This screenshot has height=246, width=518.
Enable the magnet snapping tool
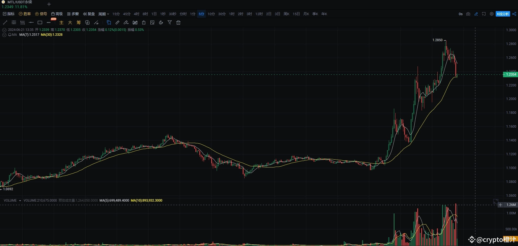(x=161, y=22)
